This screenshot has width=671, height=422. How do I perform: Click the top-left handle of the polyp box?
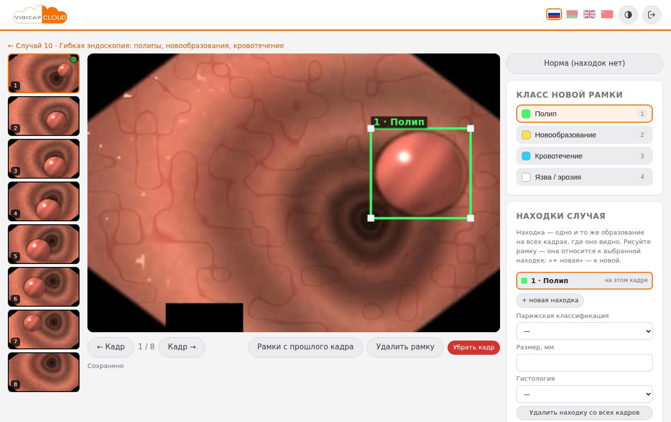(371, 129)
